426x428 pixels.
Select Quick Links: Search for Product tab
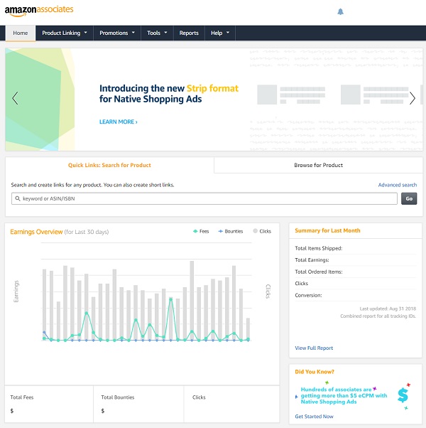pyautogui.click(x=109, y=165)
